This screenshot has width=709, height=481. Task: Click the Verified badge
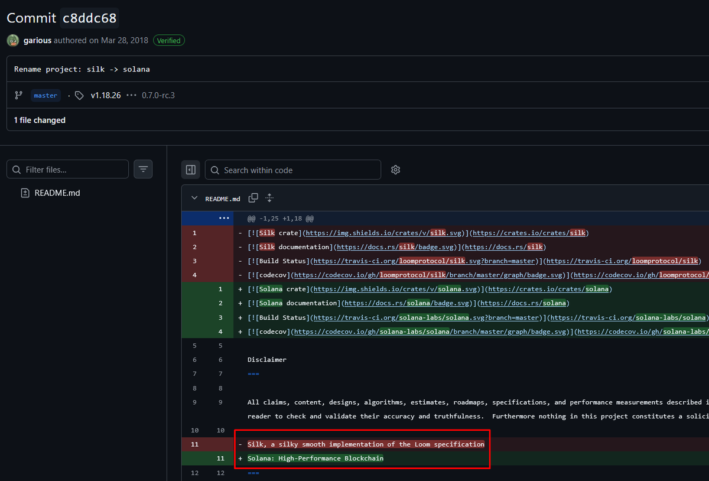point(169,41)
